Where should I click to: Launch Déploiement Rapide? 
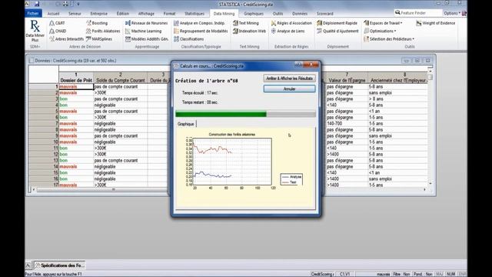[x=337, y=23]
